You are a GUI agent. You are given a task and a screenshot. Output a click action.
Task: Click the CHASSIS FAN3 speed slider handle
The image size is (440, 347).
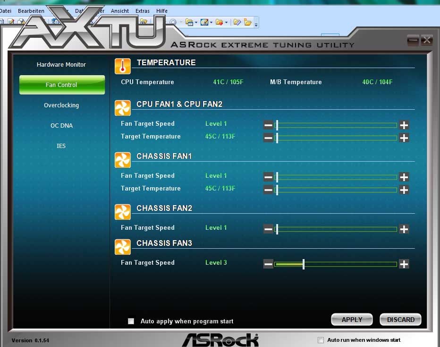304,264
